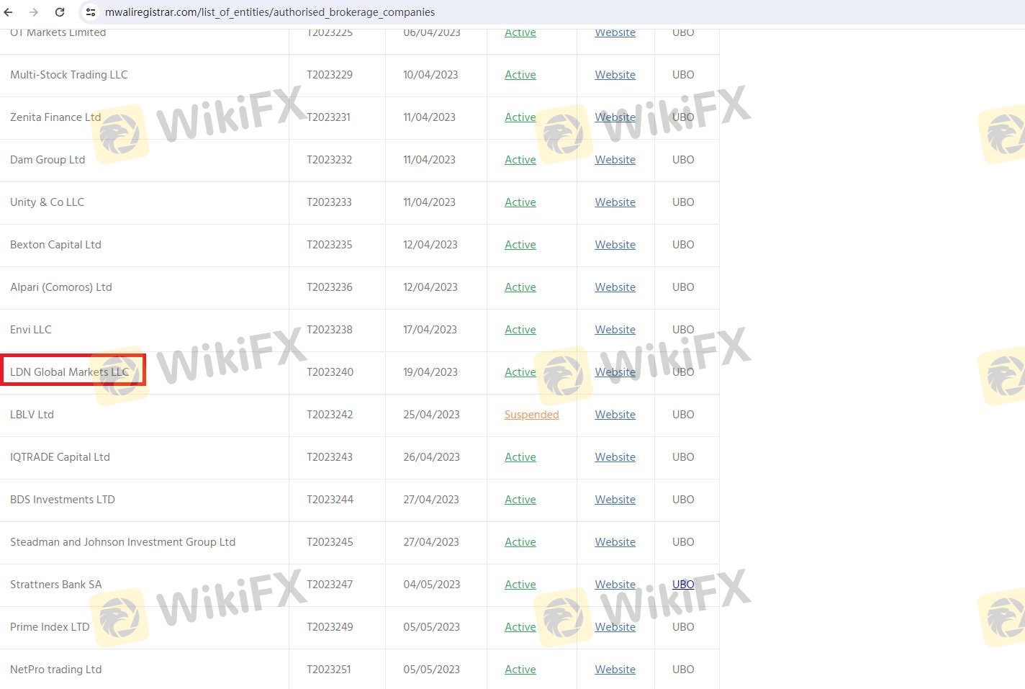
Task: Open Website link for Envi LLC
Action: [x=615, y=330]
